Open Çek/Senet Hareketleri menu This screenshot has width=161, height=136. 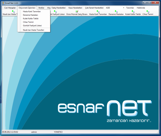(x=94, y=8)
